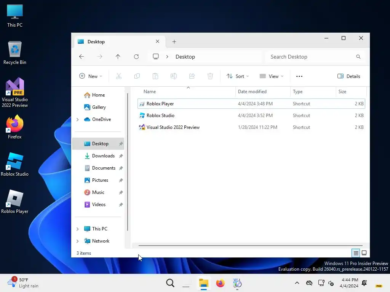Toggle the Details pane

[x=349, y=76]
